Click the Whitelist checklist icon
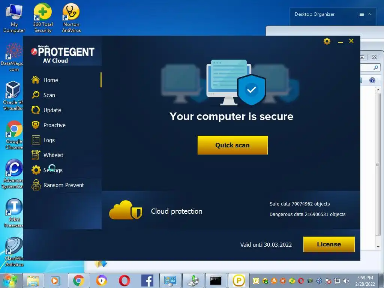 (x=36, y=155)
